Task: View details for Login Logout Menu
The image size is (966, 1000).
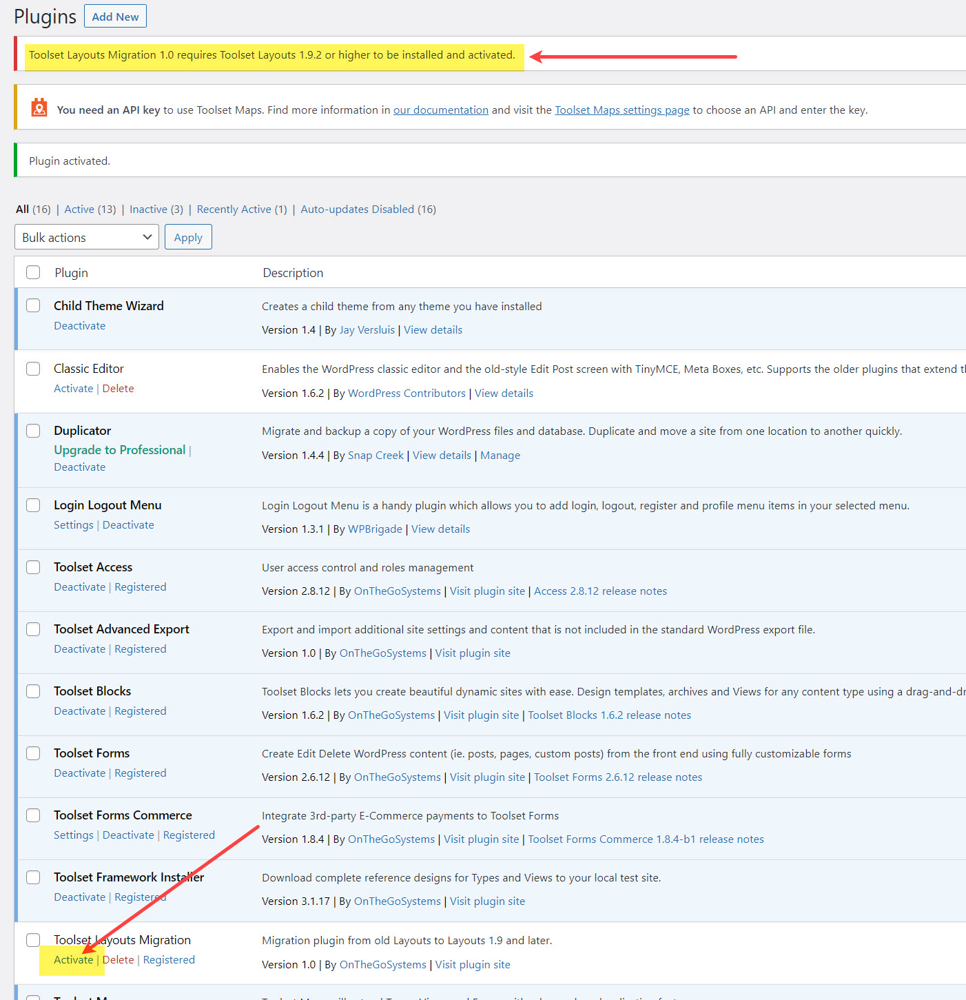Action: [x=440, y=529]
